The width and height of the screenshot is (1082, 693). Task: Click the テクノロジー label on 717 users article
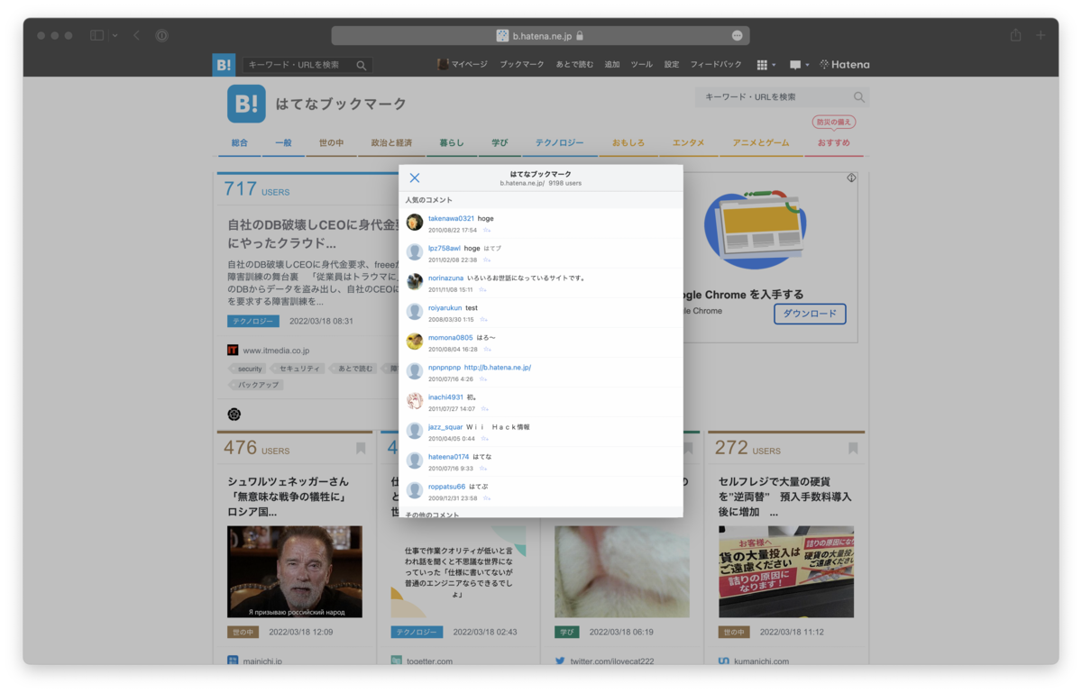(x=253, y=321)
